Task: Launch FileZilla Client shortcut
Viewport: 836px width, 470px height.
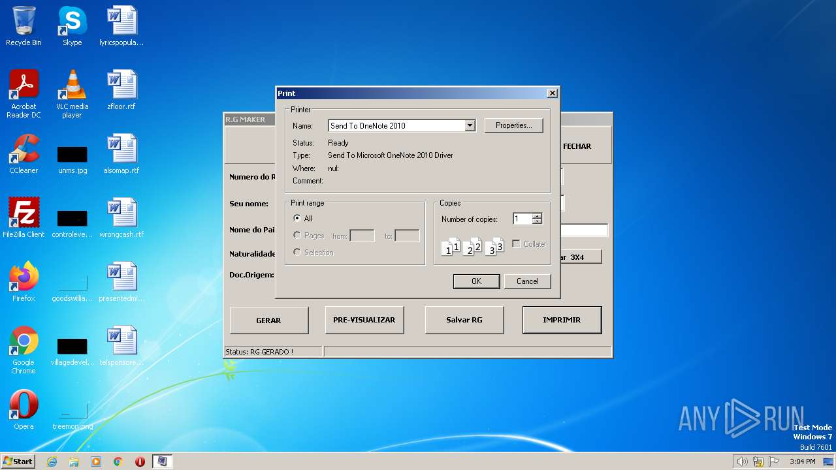Action: pos(24,218)
